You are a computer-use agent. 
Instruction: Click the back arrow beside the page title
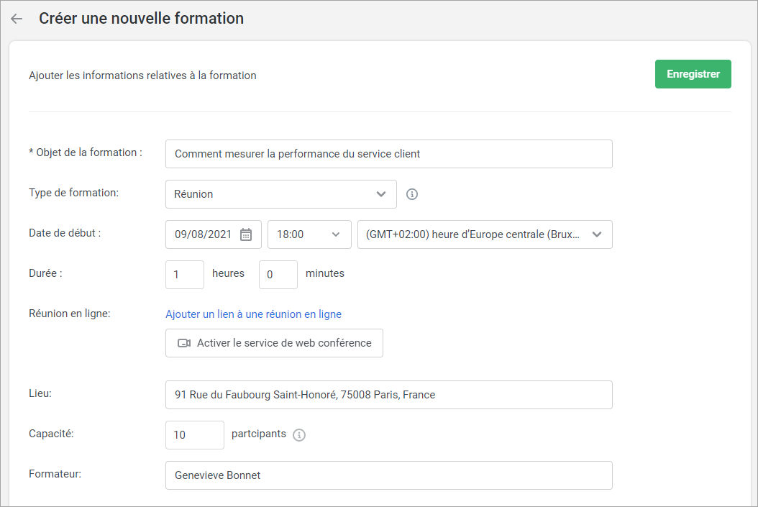coord(17,19)
